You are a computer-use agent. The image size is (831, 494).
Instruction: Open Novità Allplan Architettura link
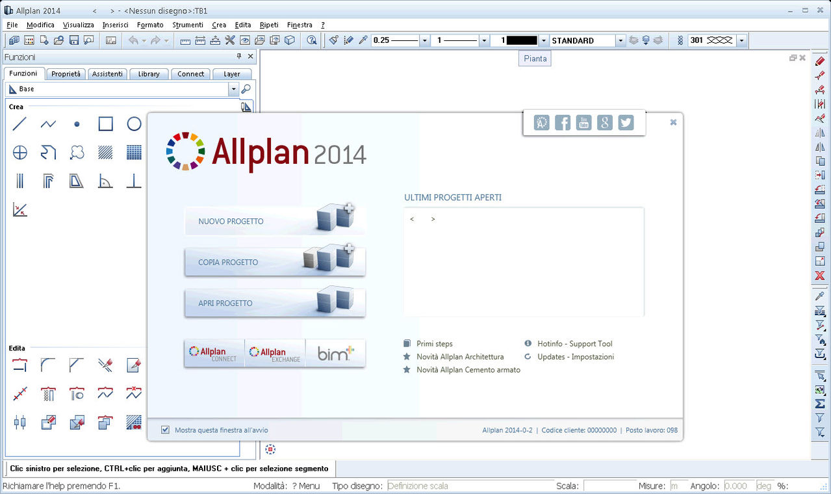[x=460, y=357]
